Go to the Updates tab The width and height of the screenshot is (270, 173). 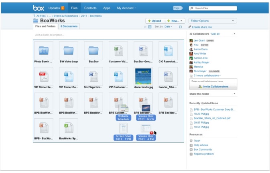pos(54,8)
